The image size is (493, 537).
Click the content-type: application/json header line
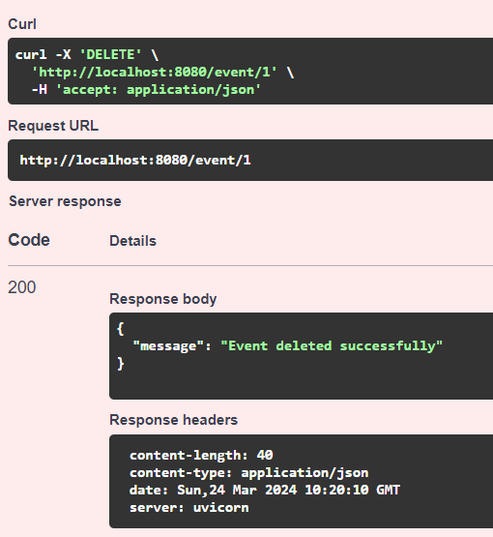(248, 472)
